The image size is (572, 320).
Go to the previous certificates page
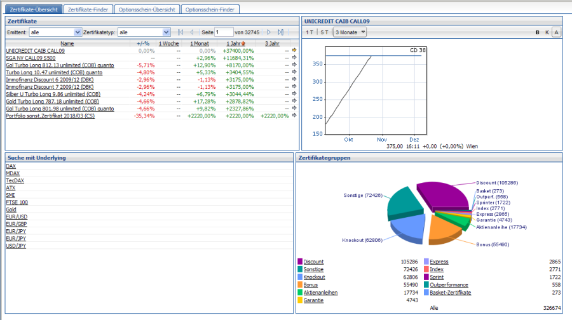click(x=192, y=32)
